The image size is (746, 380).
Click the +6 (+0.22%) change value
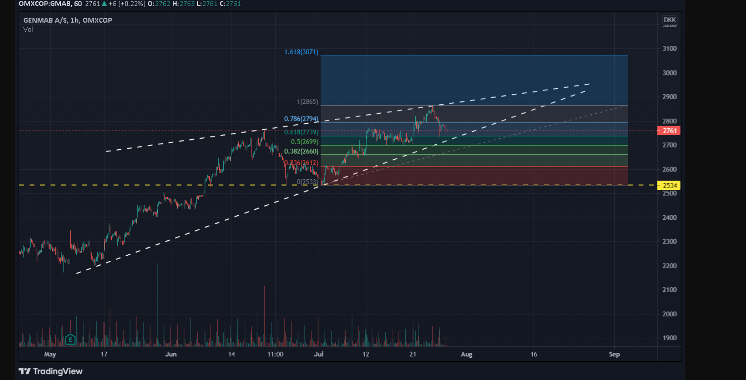tap(127, 3)
